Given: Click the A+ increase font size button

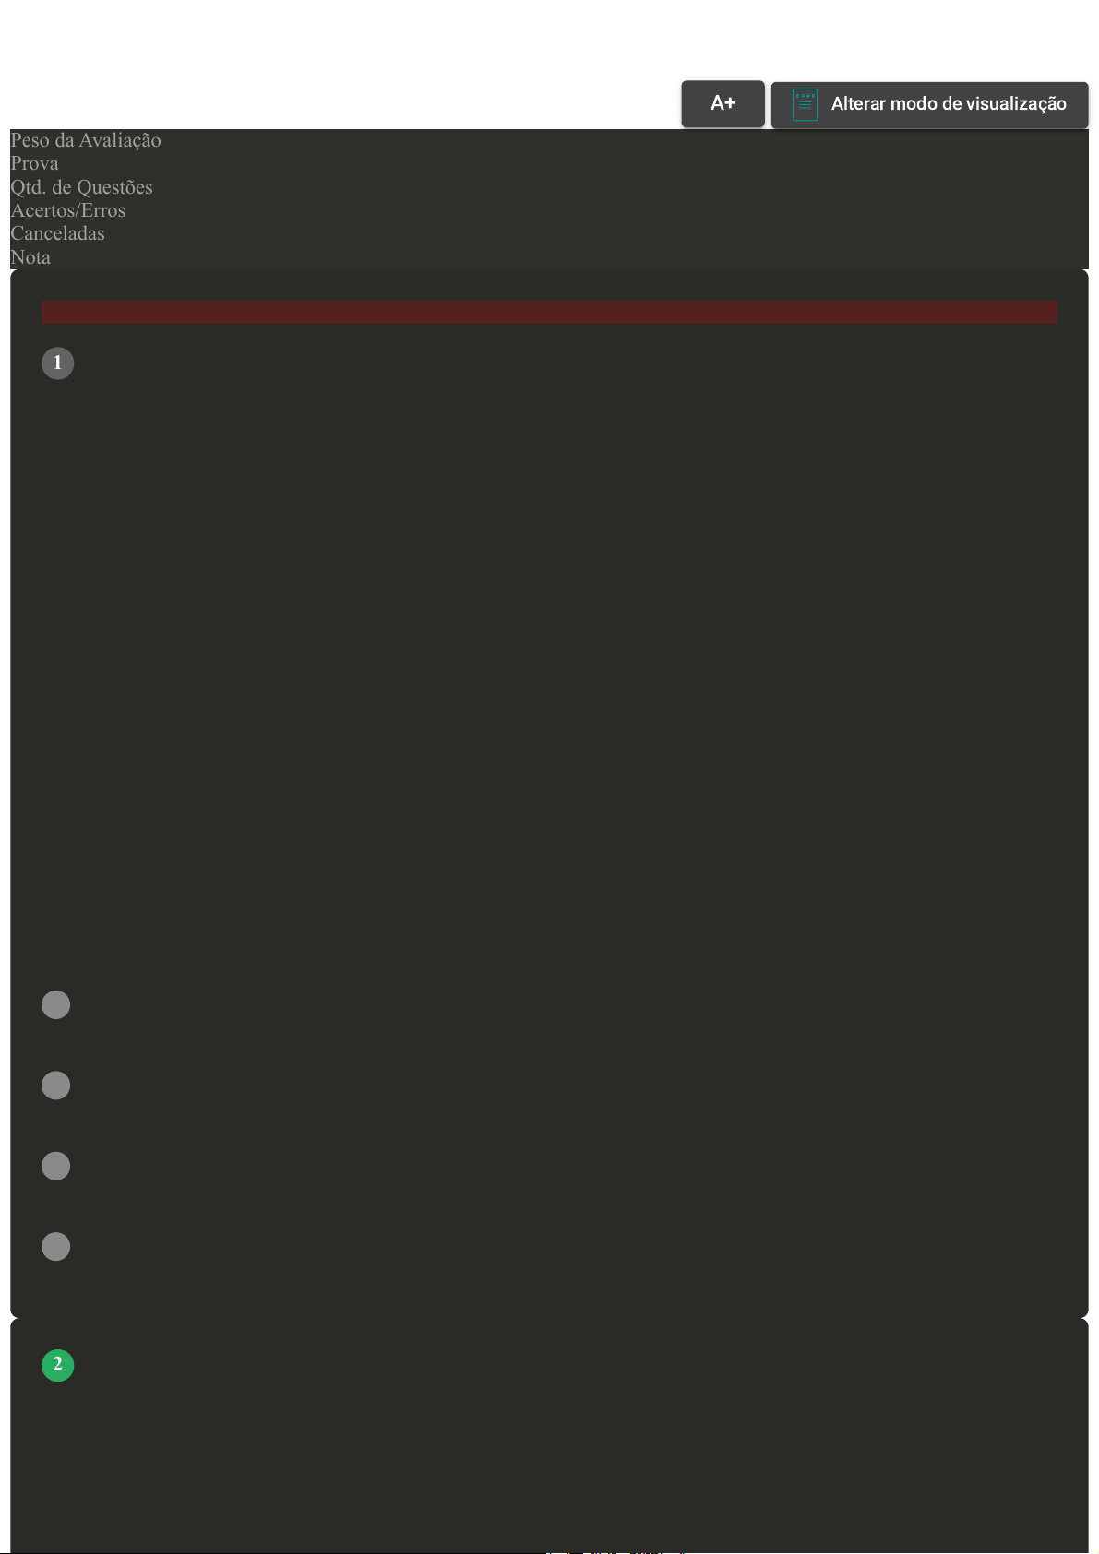Looking at the screenshot, I should tap(723, 103).
